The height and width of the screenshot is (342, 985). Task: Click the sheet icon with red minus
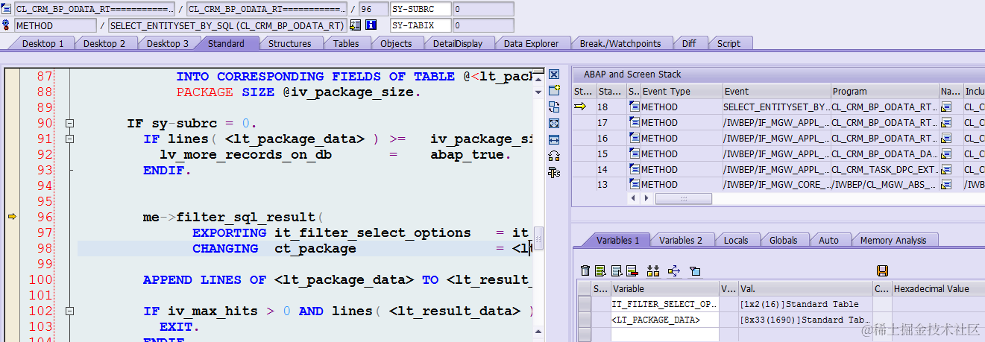click(x=632, y=270)
